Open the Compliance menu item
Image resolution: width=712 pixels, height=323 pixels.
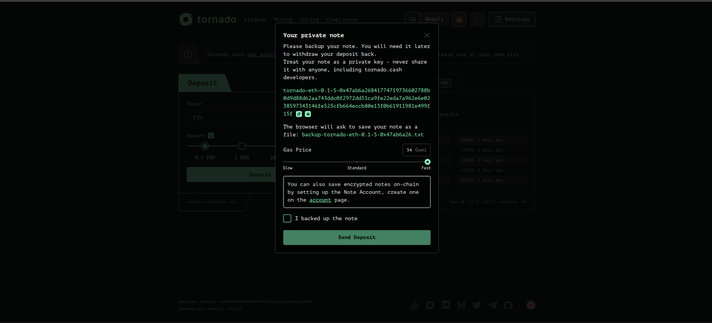(342, 19)
